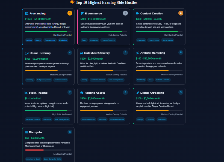Click the SEO tag on Affiliate Marketing card
Viewport: 224px width, 162px height.
pyautogui.click(x=151, y=80)
